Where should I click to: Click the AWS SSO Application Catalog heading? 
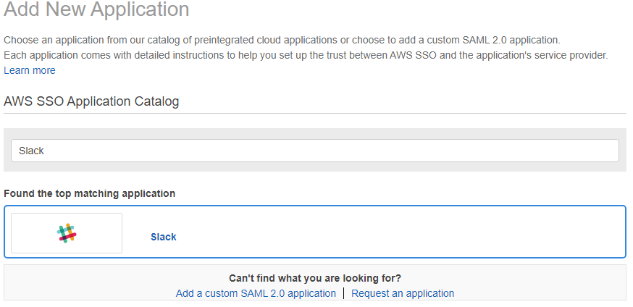tap(91, 101)
